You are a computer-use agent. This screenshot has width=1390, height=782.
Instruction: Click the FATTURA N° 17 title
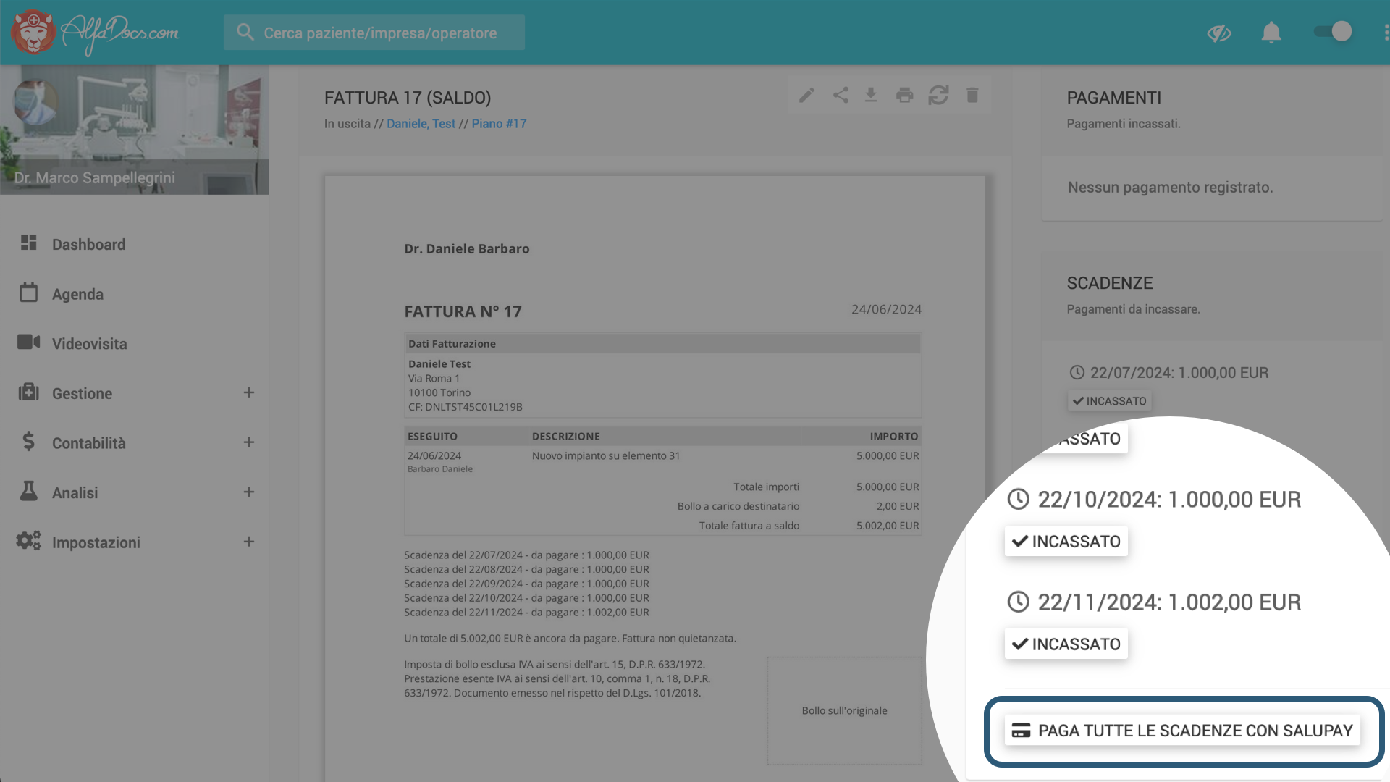pos(463,311)
